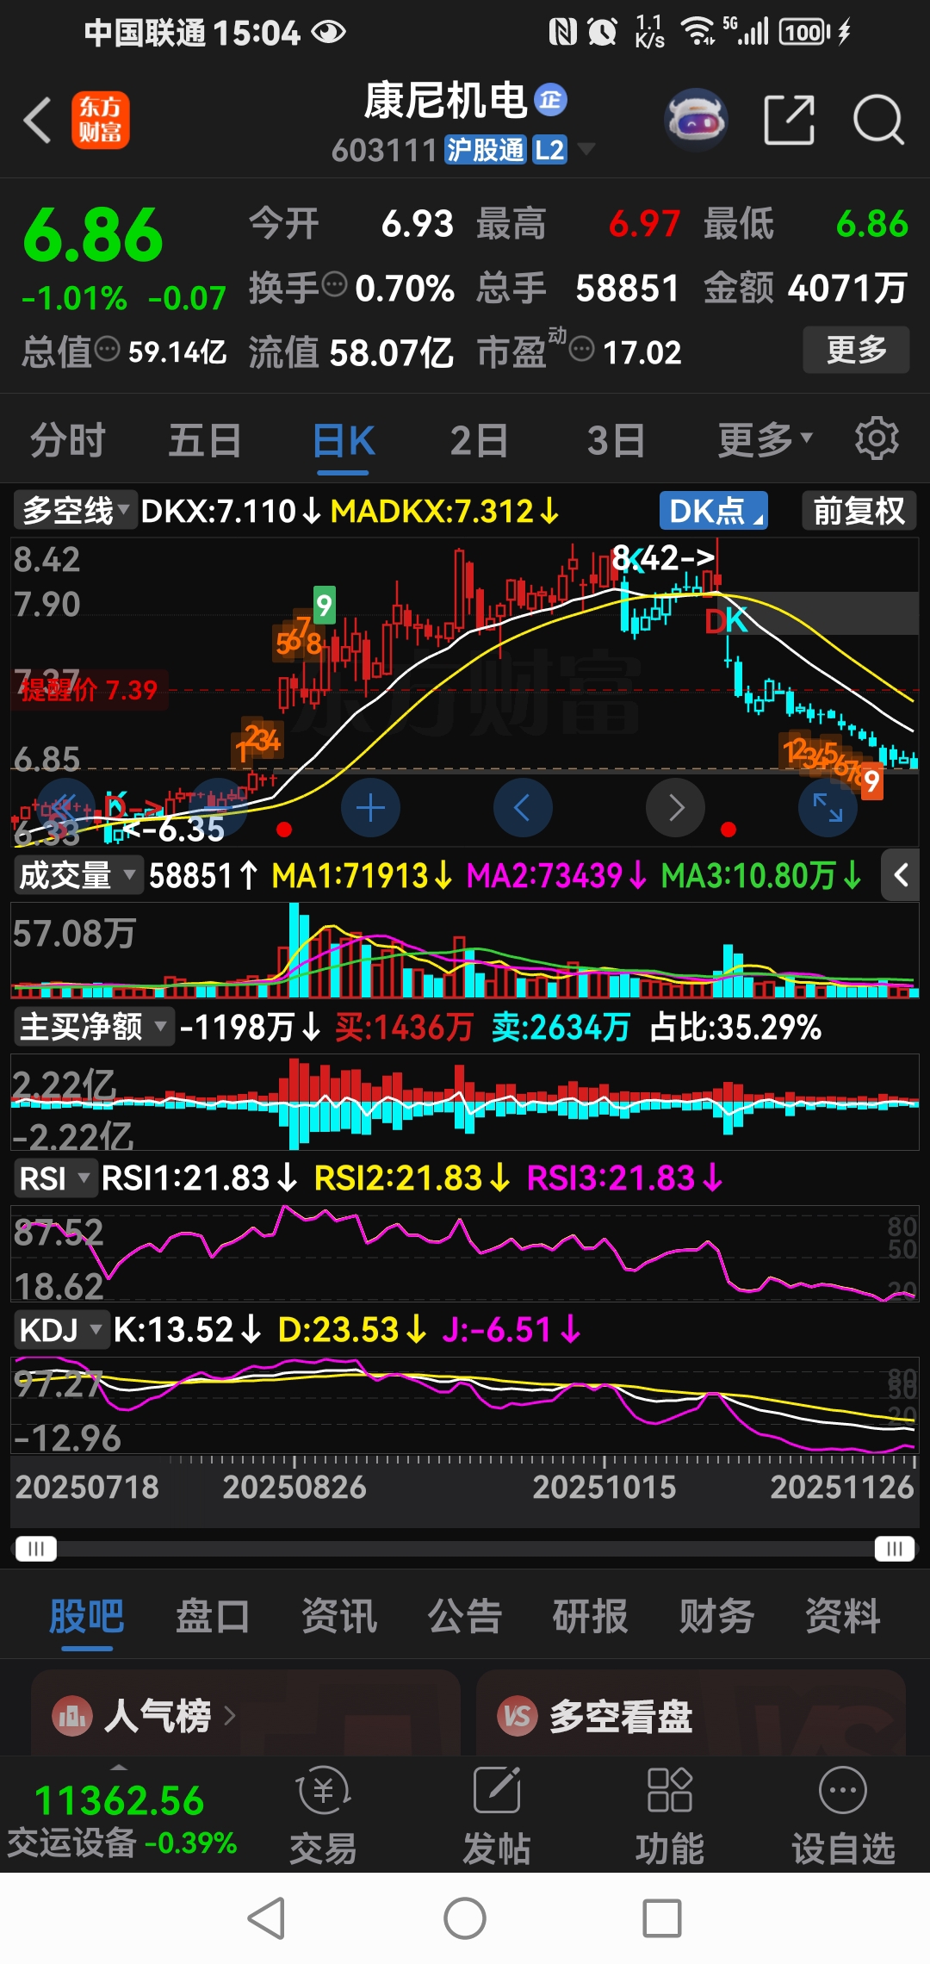Image resolution: width=930 pixels, height=1964 pixels.
Task: Open 发帖 post icon
Action: [497, 1814]
